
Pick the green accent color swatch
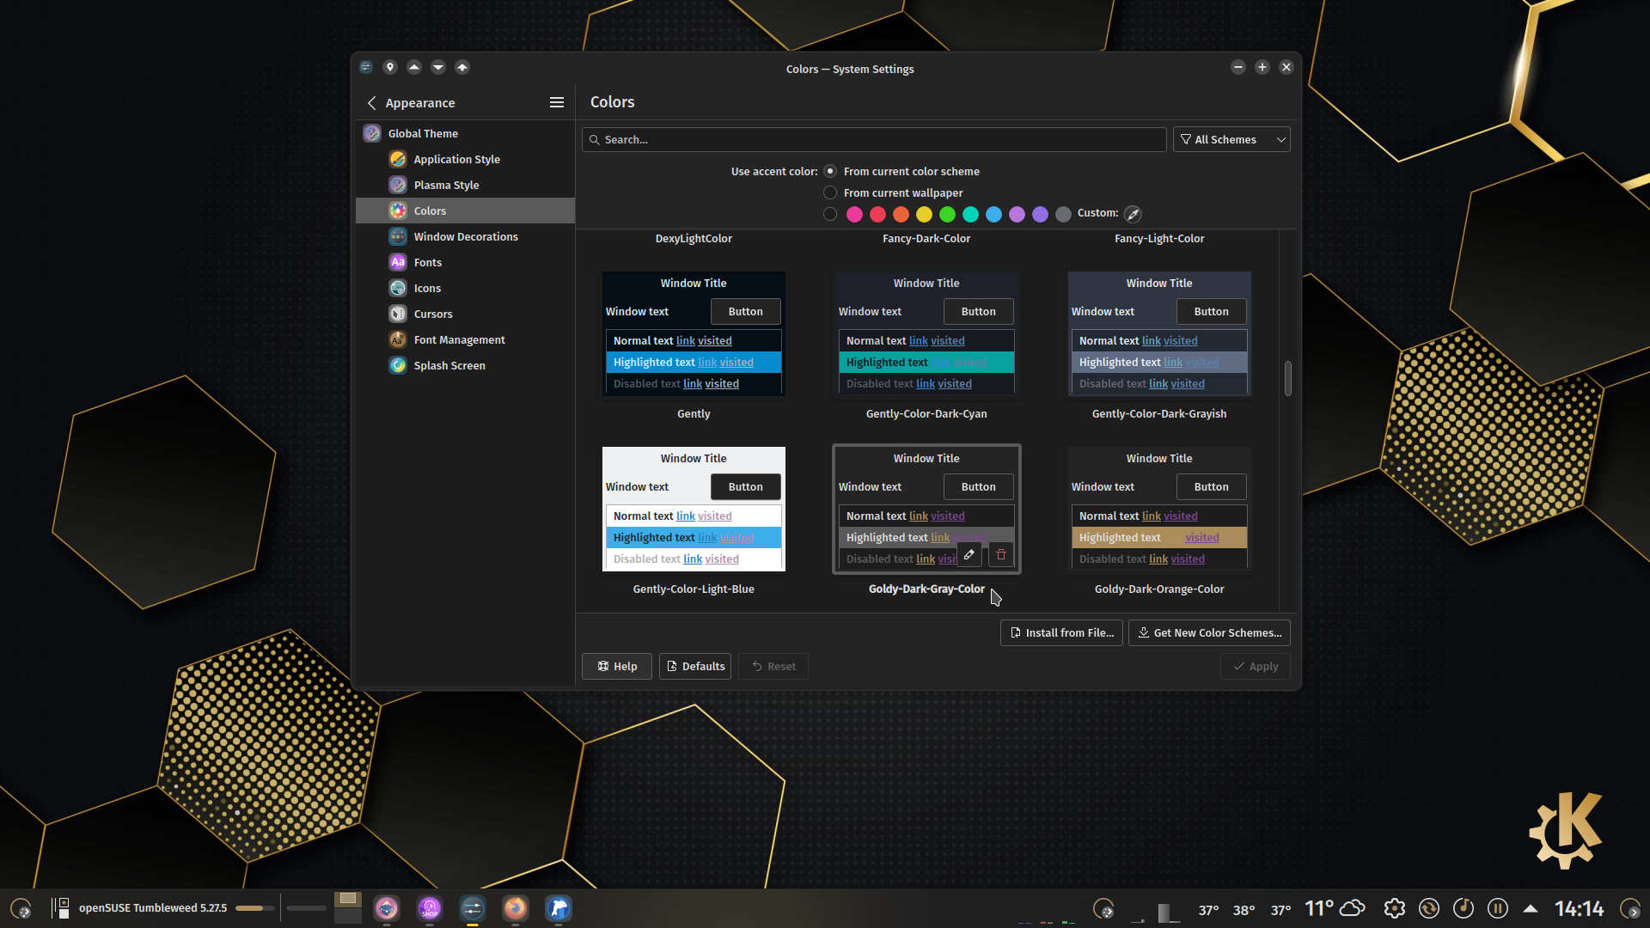pyautogui.click(x=947, y=214)
